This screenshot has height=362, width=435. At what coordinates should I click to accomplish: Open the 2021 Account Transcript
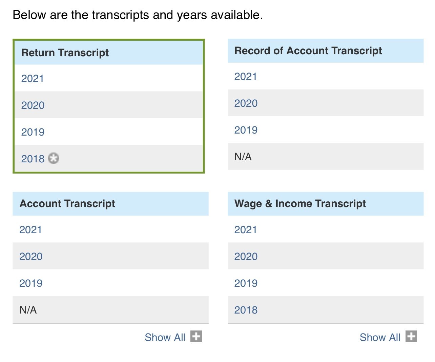30,230
